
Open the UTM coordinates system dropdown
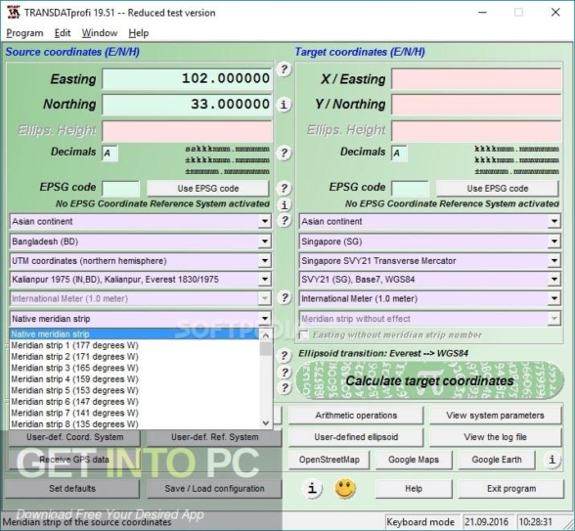(x=264, y=261)
